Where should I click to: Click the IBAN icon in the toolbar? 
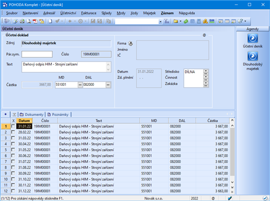(x=212, y=21)
